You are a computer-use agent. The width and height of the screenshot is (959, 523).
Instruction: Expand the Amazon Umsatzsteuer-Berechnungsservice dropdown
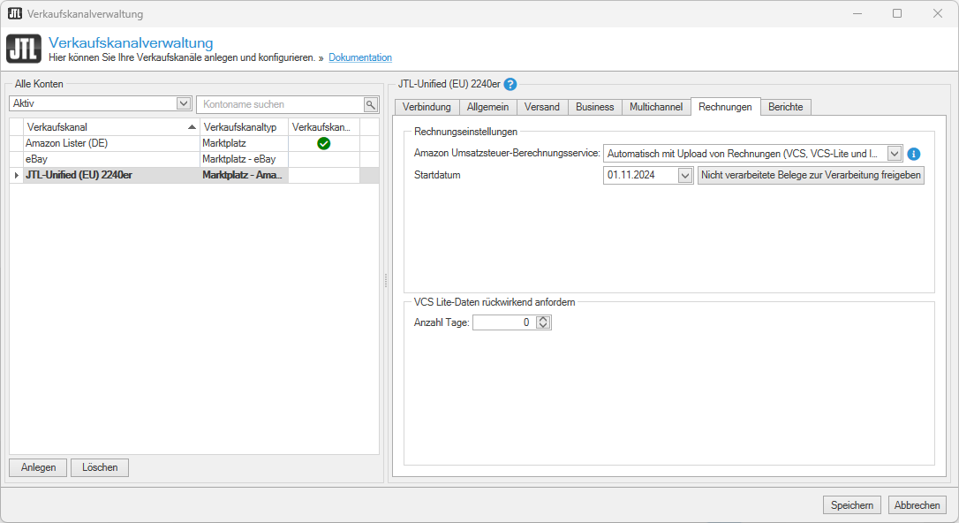[x=895, y=154]
